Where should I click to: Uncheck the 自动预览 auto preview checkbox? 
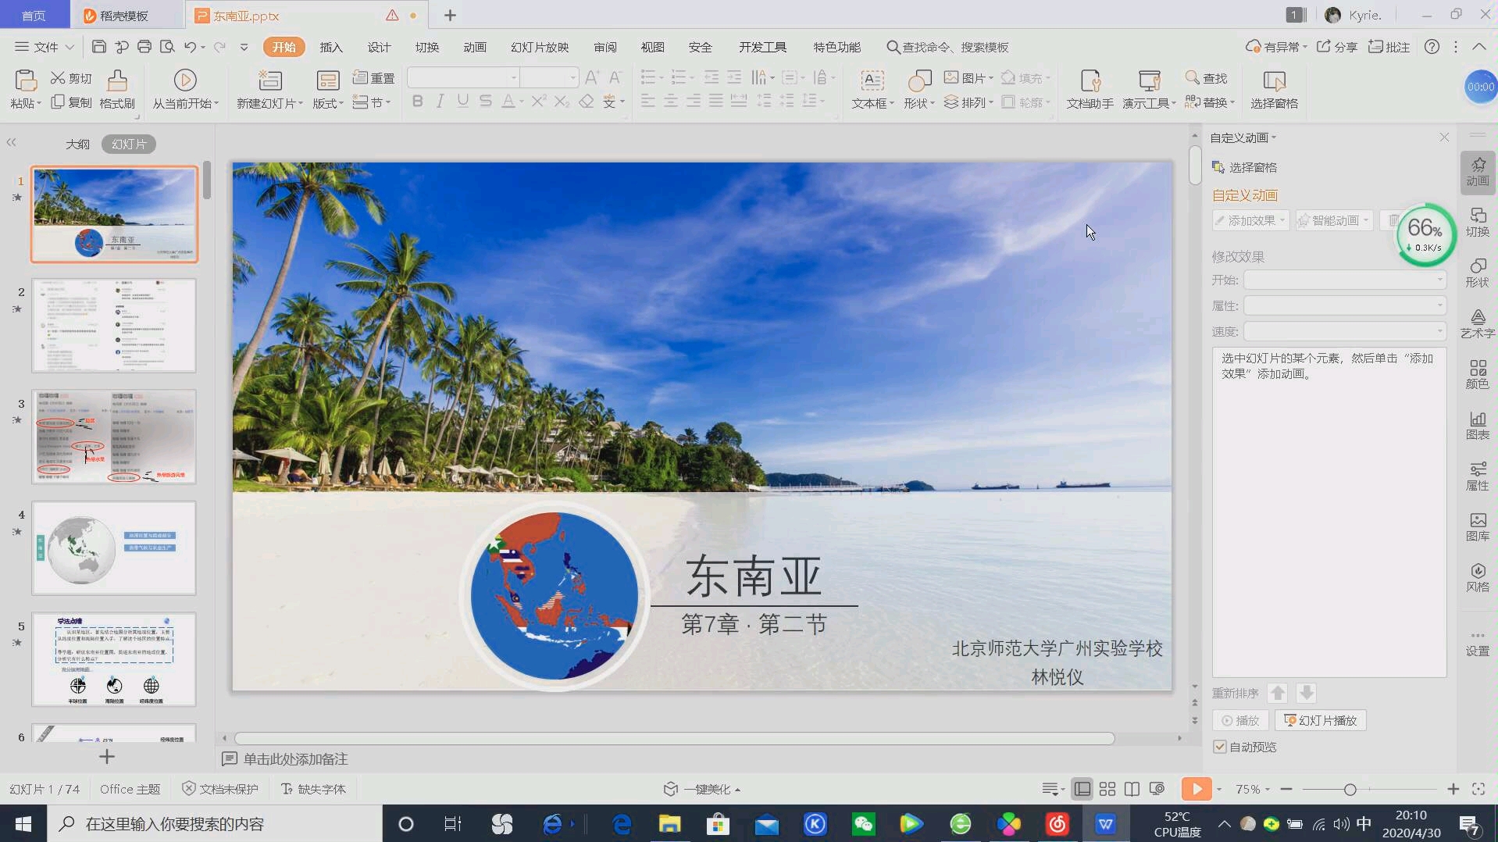coord(1221,747)
